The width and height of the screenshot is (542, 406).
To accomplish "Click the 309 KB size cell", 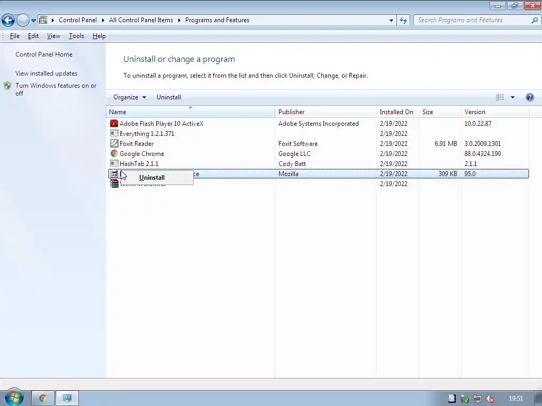I will (x=448, y=173).
